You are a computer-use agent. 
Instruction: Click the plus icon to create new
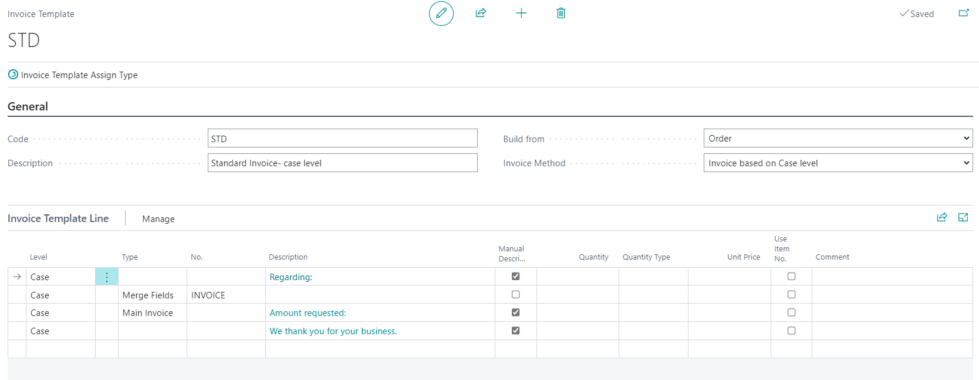point(521,13)
